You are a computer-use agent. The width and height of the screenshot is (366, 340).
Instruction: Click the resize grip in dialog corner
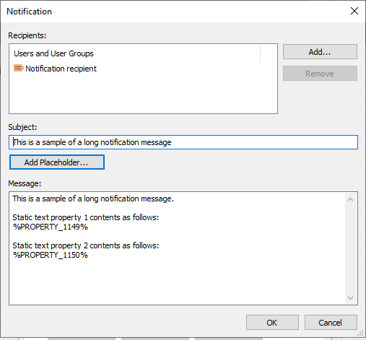[x=360, y=334]
